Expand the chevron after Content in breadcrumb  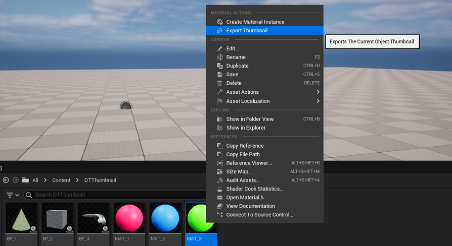pos(77,180)
